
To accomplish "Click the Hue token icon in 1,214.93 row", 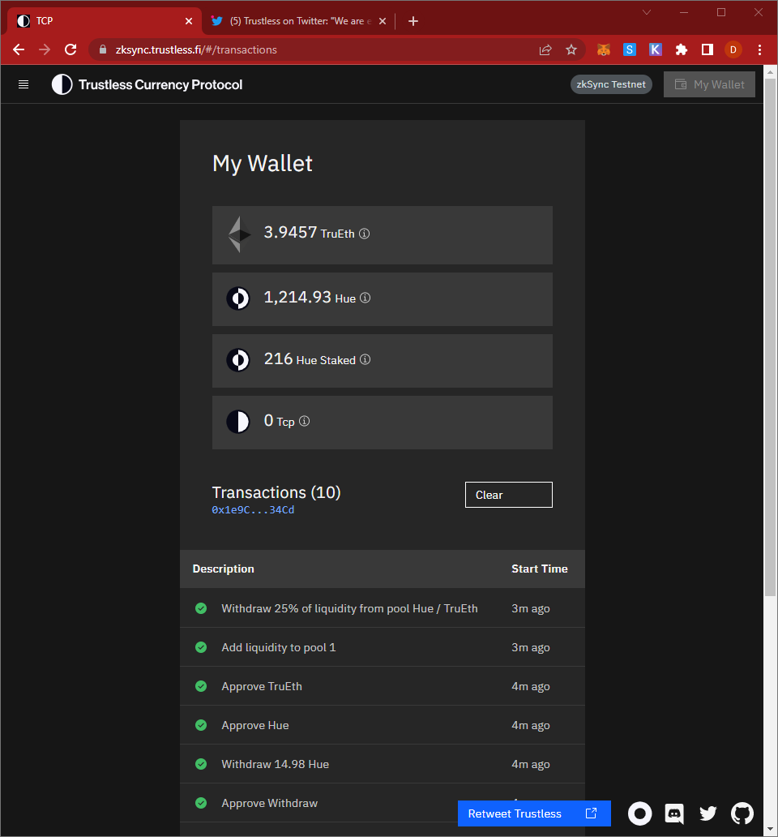I will pyautogui.click(x=238, y=298).
